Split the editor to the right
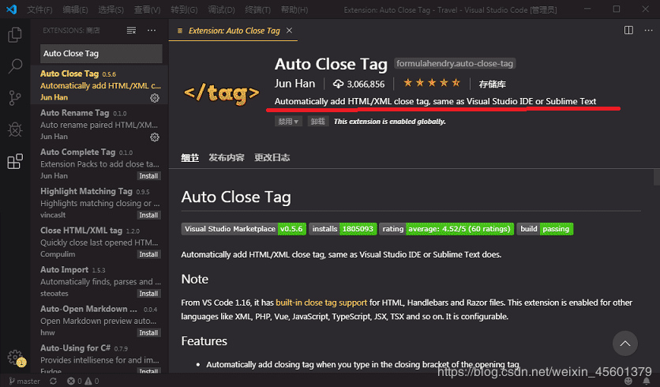 (x=628, y=30)
